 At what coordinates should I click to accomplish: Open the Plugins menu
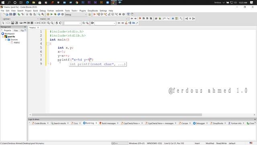pyautogui.click(x=83, y=11)
